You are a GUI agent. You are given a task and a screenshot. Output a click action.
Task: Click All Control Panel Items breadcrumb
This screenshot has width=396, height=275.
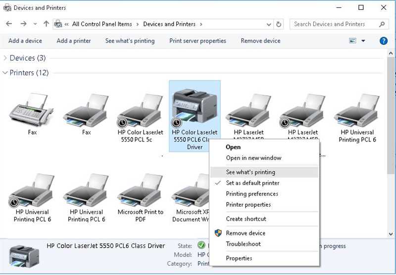[102, 24]
